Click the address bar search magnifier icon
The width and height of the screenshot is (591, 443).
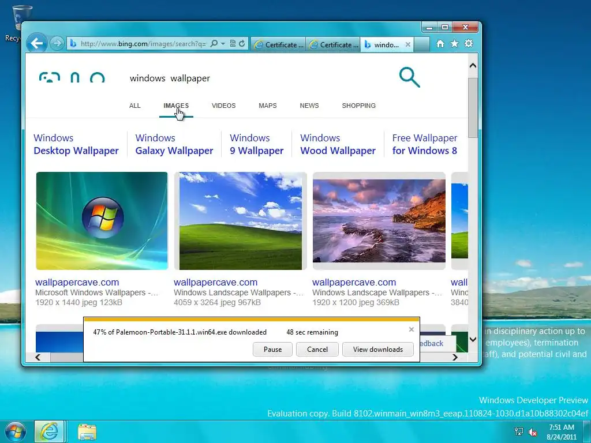tap(214, 44)
